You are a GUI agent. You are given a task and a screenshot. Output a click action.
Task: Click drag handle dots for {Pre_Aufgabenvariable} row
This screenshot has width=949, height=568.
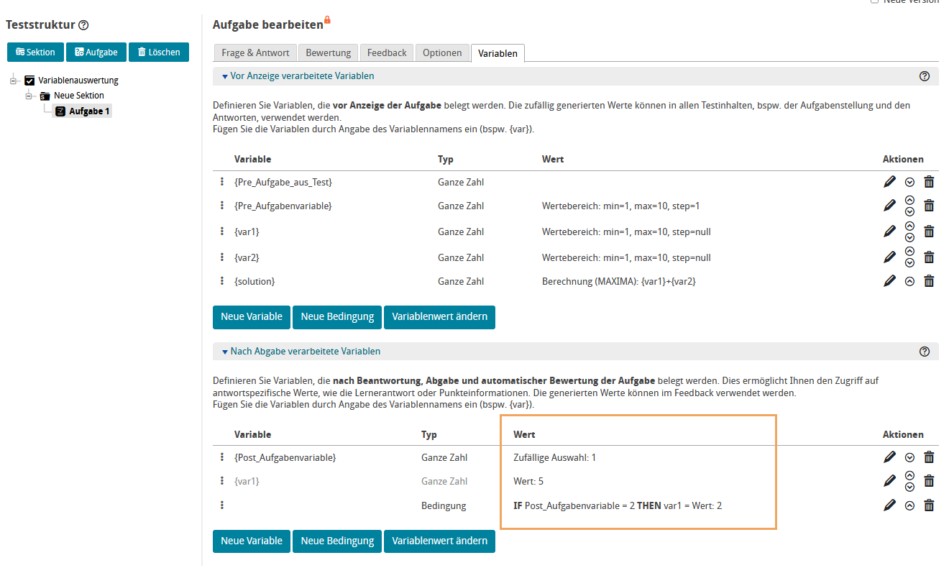coord(222,206)
